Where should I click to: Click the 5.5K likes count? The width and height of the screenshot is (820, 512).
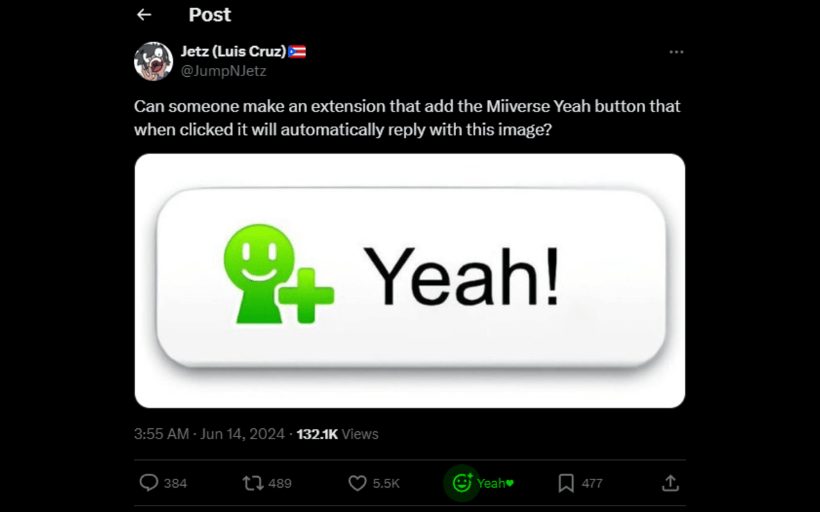point(386,483)
